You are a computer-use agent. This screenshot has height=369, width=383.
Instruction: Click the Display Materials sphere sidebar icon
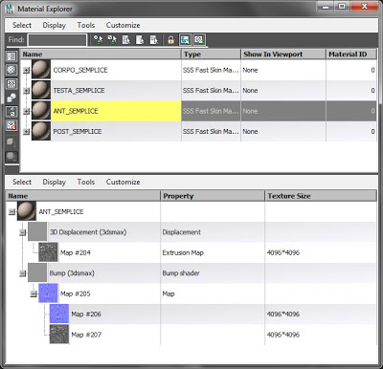coord(11,70)
